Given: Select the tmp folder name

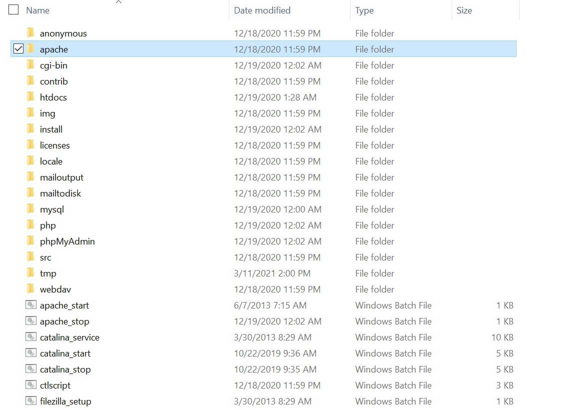Looking at the screenshot, I should [x=48, y=273].
